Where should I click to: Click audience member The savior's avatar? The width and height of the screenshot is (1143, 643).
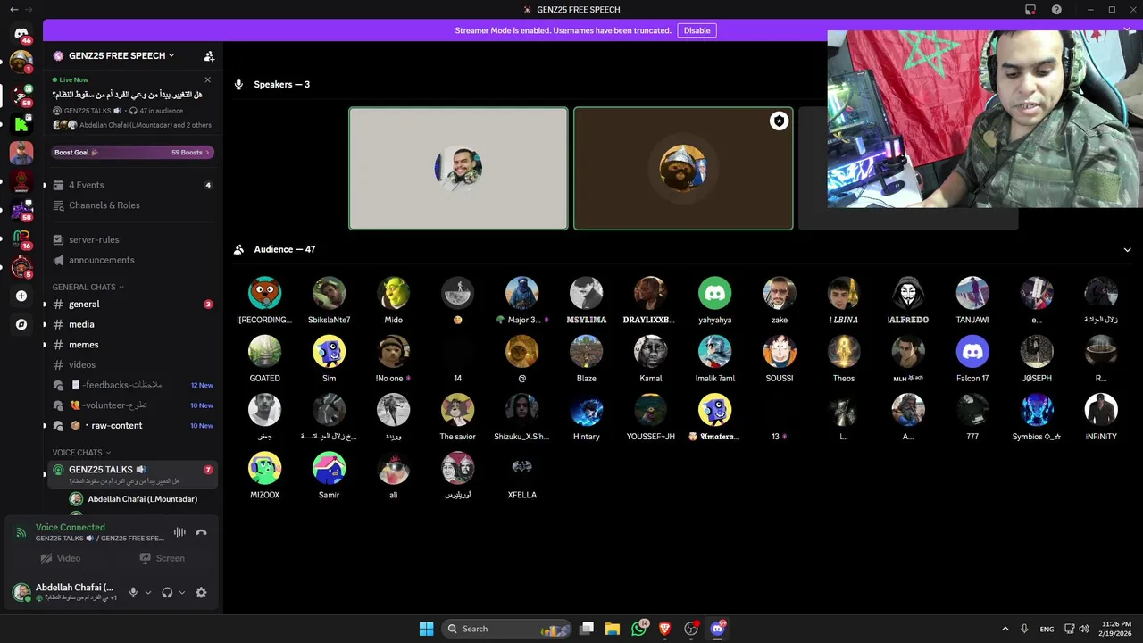[x=458, y=410]
